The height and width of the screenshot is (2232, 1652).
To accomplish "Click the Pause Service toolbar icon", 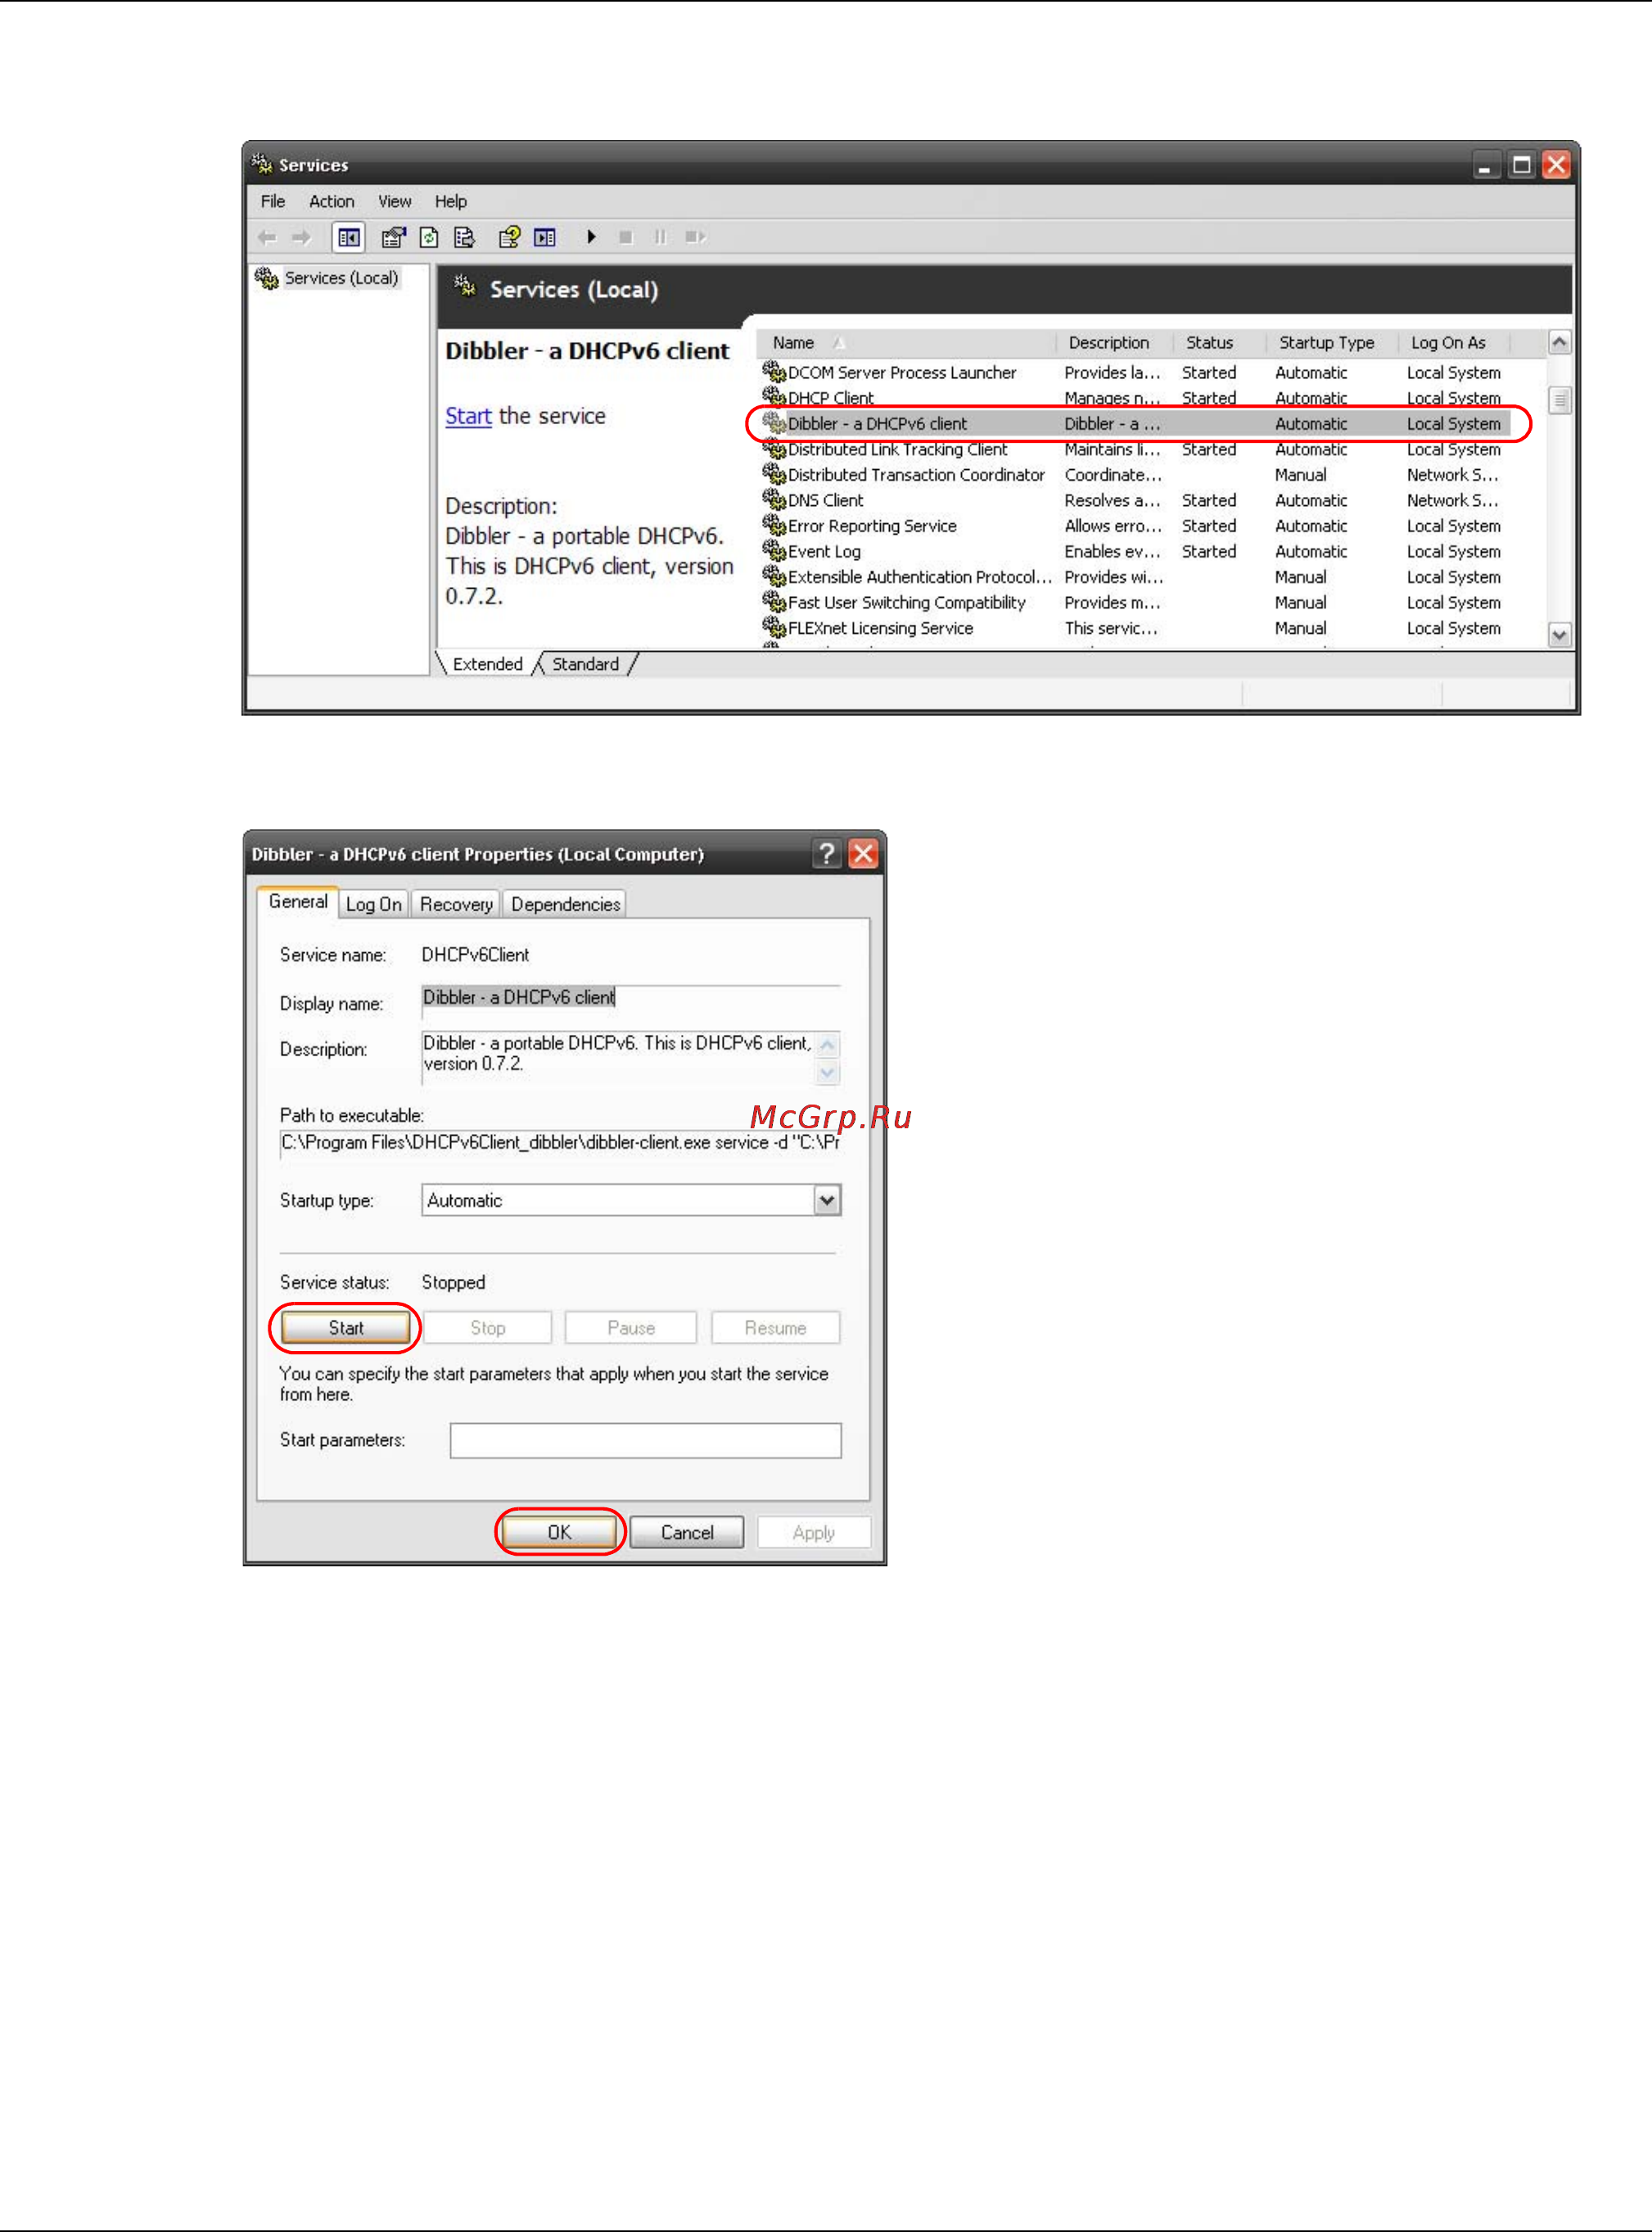I will (660, 237).
